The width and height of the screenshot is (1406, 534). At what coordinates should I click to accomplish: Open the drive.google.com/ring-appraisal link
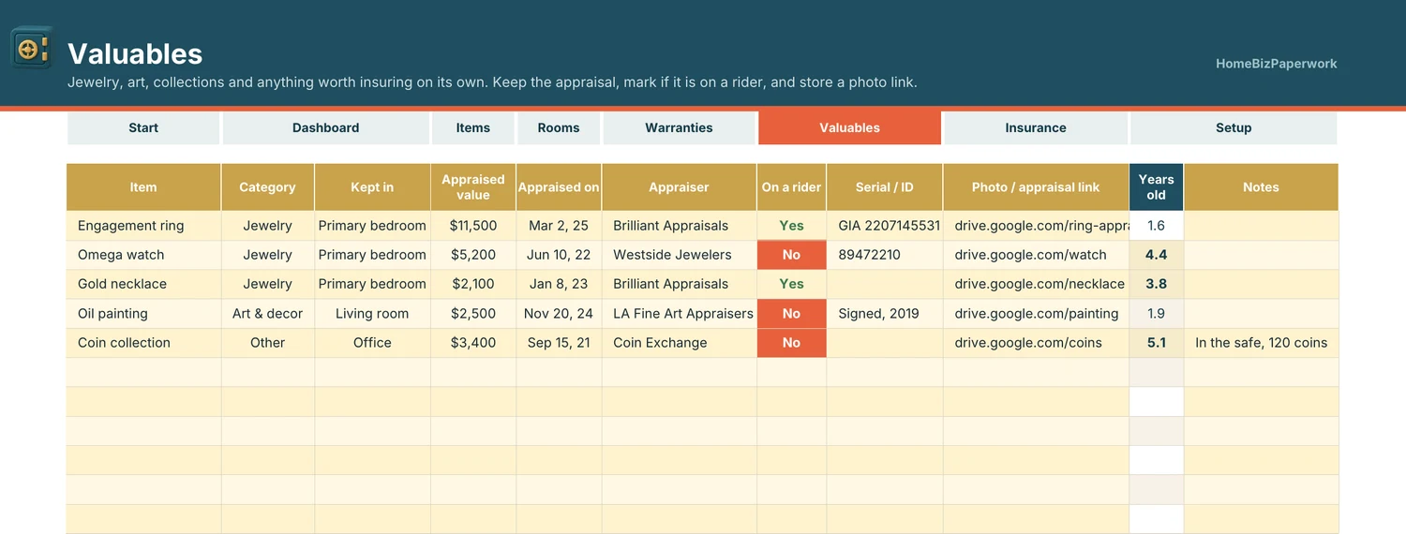pos(1036,226)
